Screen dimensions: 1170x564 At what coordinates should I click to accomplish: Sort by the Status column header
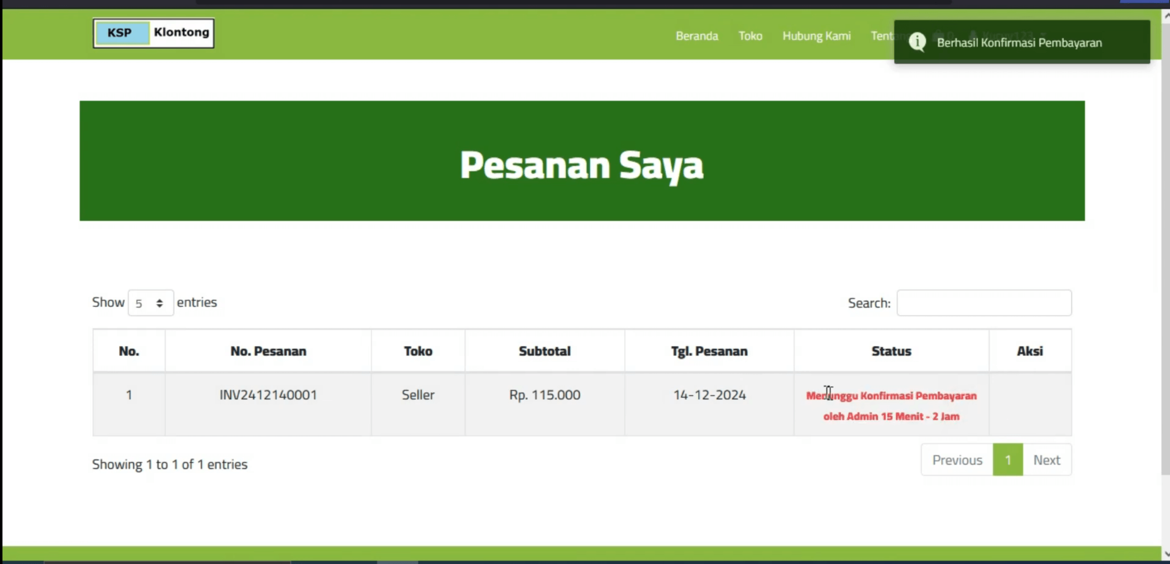coord(891,351)
